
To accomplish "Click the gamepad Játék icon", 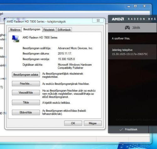I will (127, 27).
